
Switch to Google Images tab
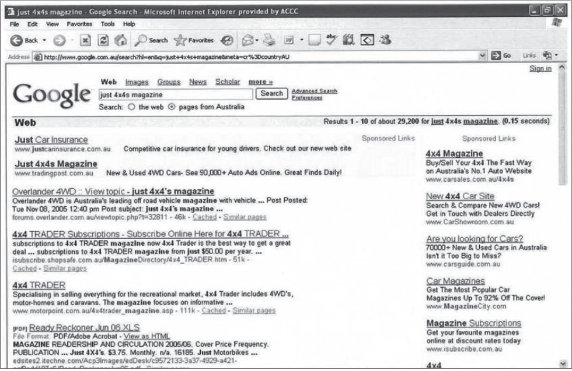point(137,82)
